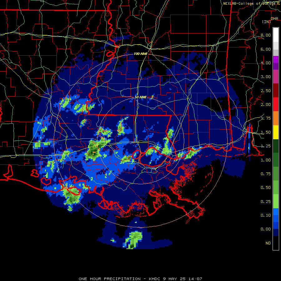
Task: Click the 100 NMI range ring label
Action: coord(140,54)
